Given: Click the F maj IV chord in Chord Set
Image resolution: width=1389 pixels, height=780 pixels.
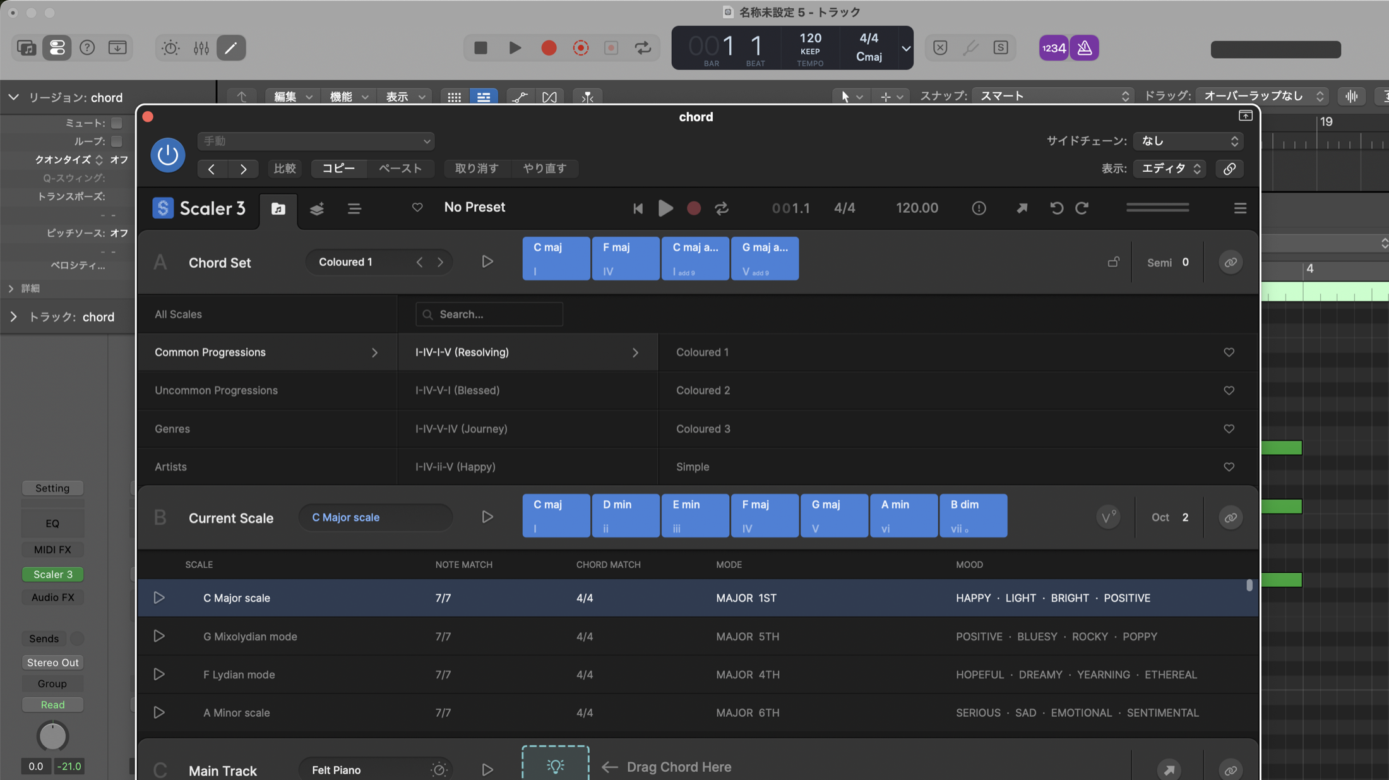Looking at the screenshot, I should pyautogui.click(x=625, y=258).
